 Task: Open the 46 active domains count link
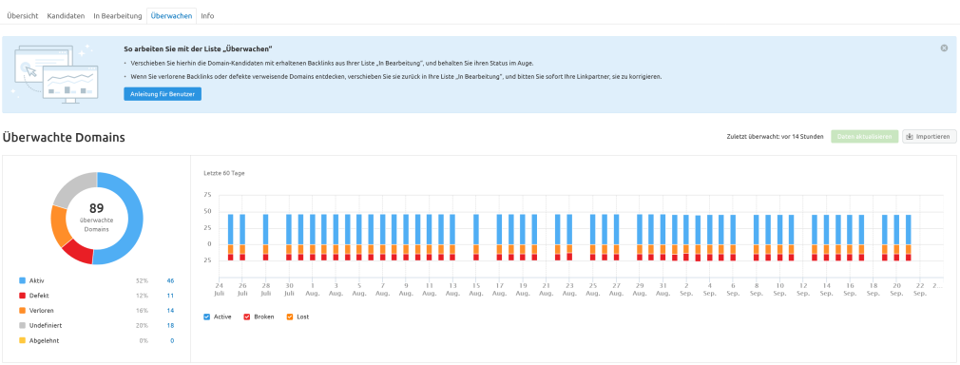tap(170, 280)
